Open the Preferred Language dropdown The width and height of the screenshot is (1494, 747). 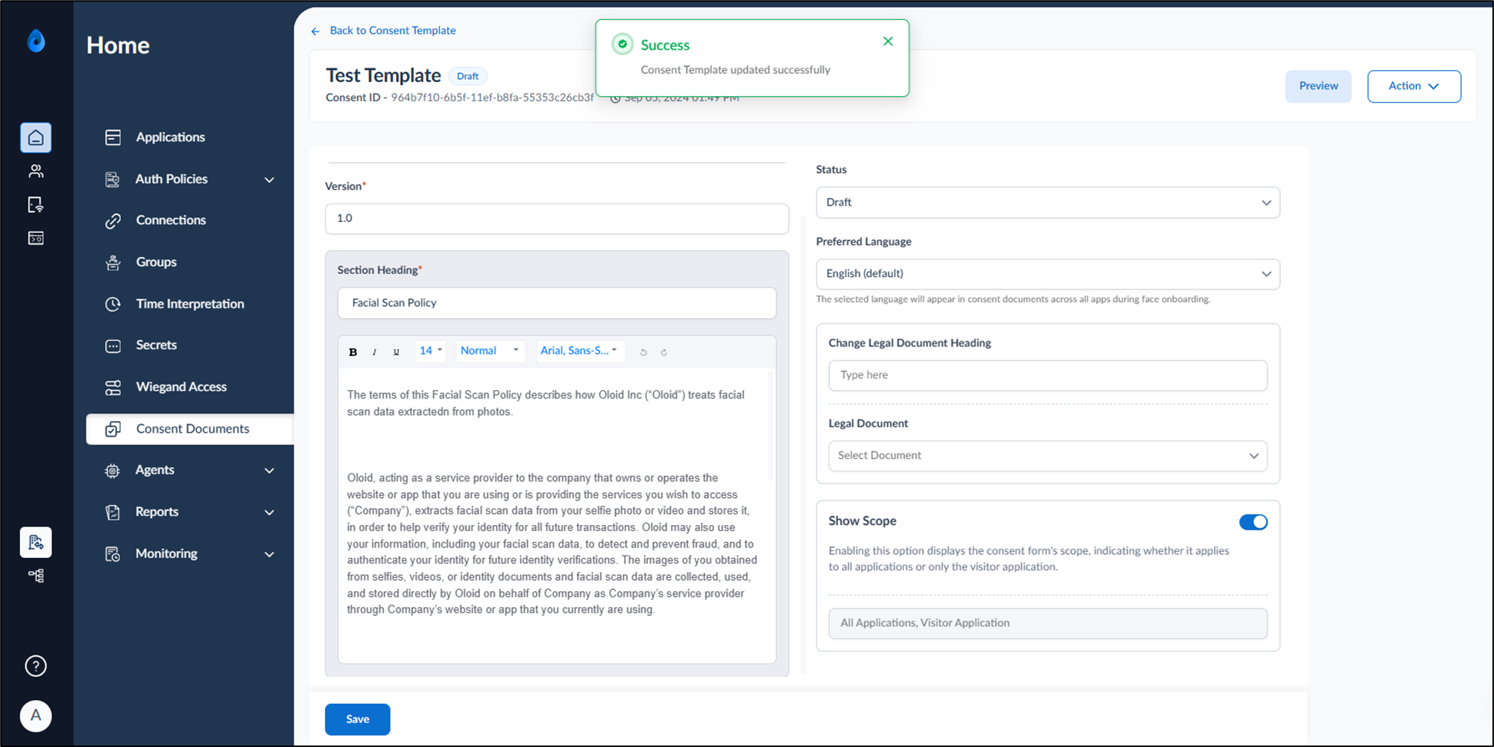(x=1047, y=274)
